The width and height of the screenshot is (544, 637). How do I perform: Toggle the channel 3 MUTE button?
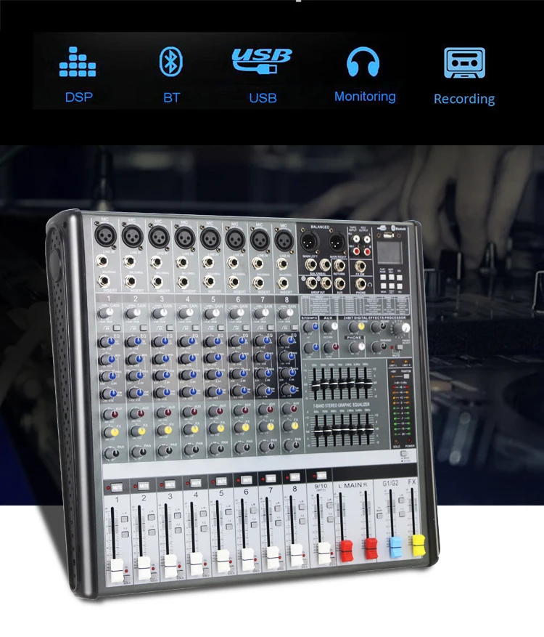[x=170, y=484]
